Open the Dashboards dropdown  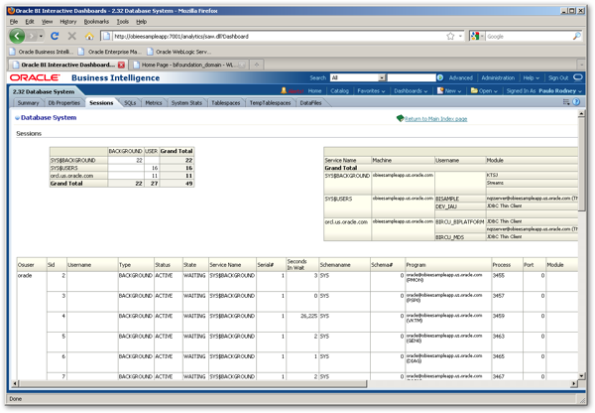411,90
